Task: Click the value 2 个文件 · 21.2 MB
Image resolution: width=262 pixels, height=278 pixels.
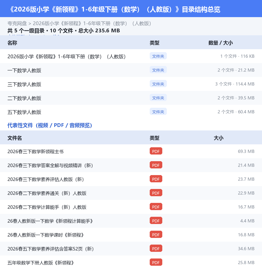Action: click(236, 70)
